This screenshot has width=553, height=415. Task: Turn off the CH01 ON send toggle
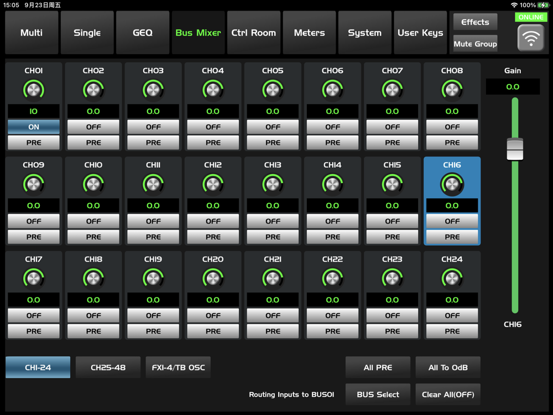click(x=34, y=127)
